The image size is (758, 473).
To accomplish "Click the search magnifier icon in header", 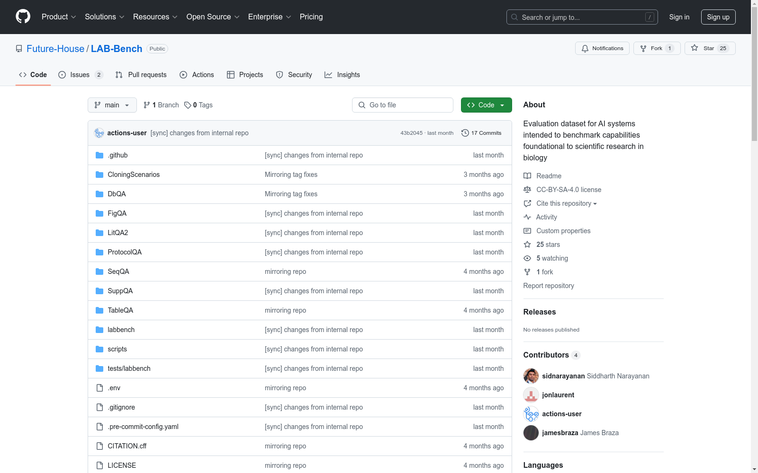I will tap(514, 17).
